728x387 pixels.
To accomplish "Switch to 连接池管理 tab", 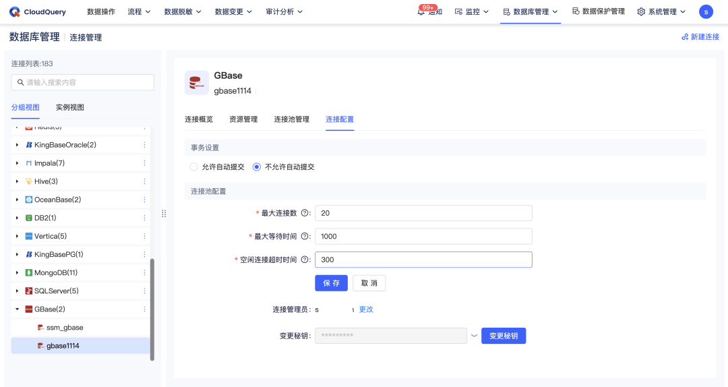I will point(292,119).
